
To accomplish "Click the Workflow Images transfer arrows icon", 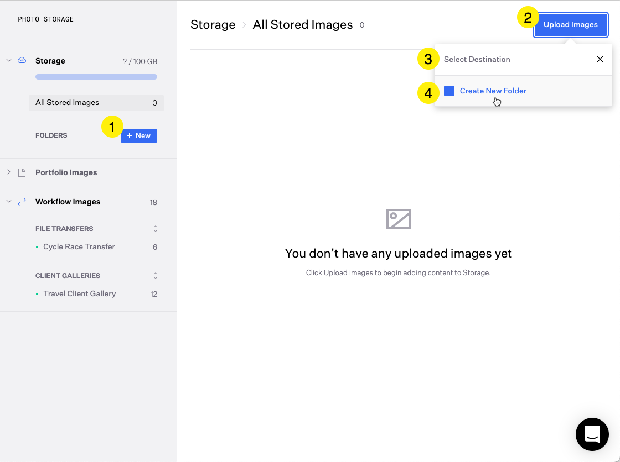I will tap(22, 202).
